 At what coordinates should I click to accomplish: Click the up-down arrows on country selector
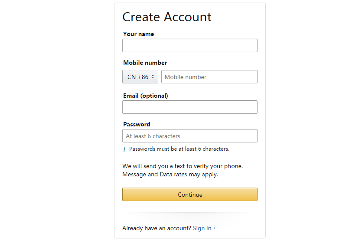coord(153,77)
